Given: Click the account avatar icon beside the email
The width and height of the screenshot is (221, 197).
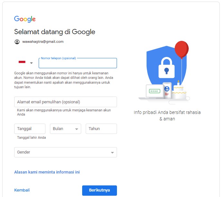Looking at the screenshot, I should point(17,42).
